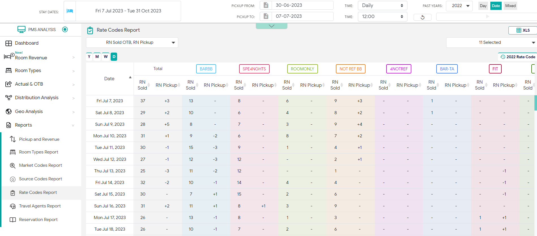This screenshot has width=537, height=236.
Task: Click the reset arrow icon button
Action: tap(422, 17)
